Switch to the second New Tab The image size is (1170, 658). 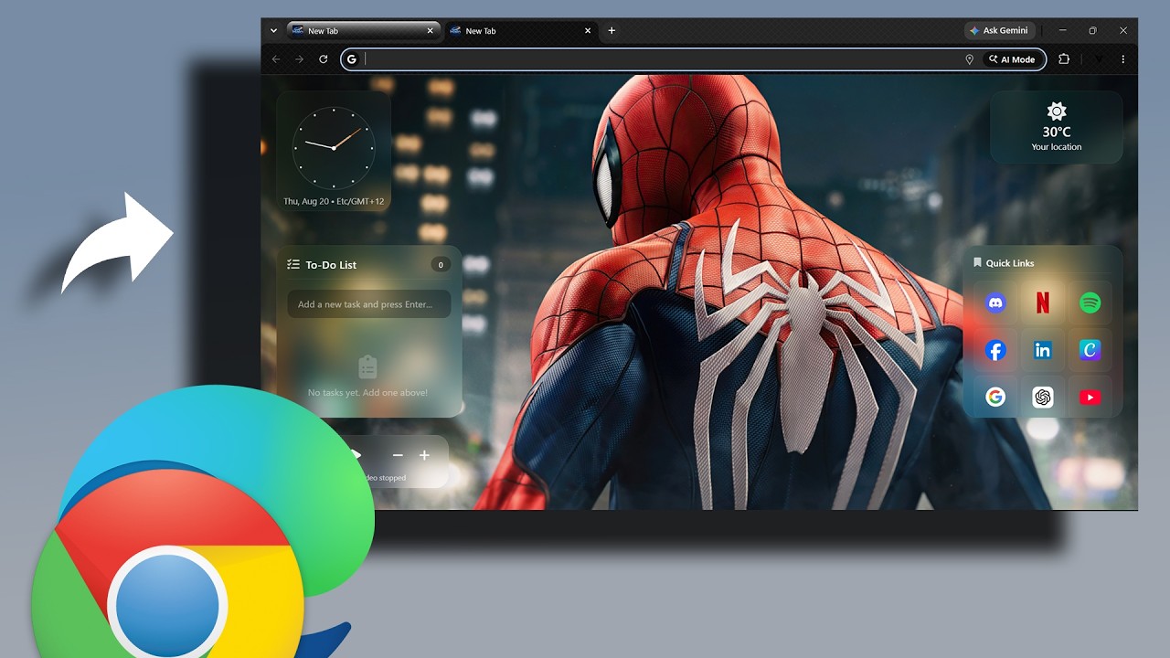(x=520, y=31)
